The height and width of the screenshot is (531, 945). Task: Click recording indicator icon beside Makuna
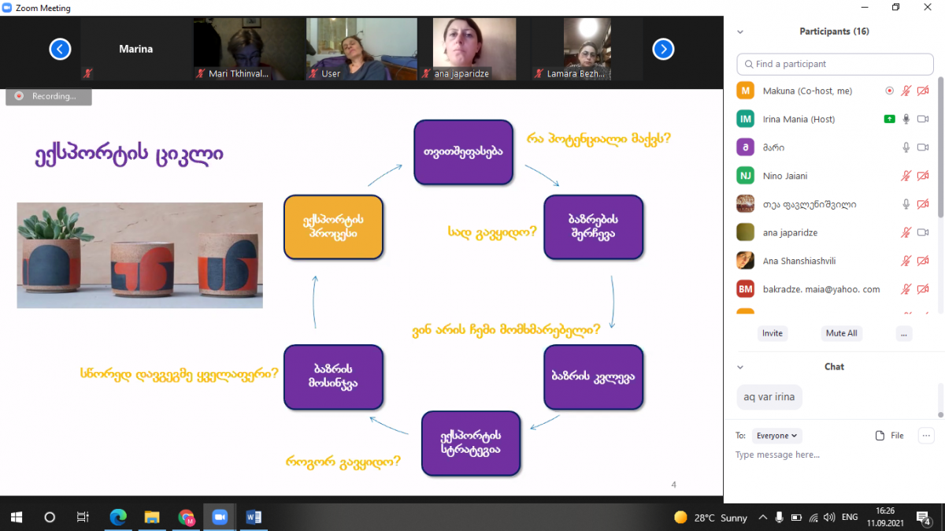pyautogui.click(x=889, y=91)
